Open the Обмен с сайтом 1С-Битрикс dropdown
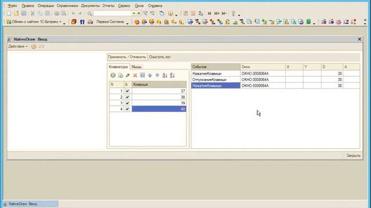371x208 pixels. pos(34,22)
